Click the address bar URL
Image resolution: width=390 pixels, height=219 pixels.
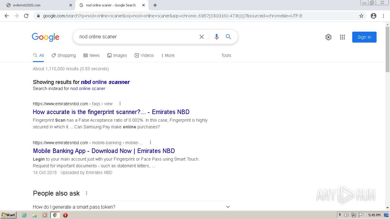(x=172, y=16)
